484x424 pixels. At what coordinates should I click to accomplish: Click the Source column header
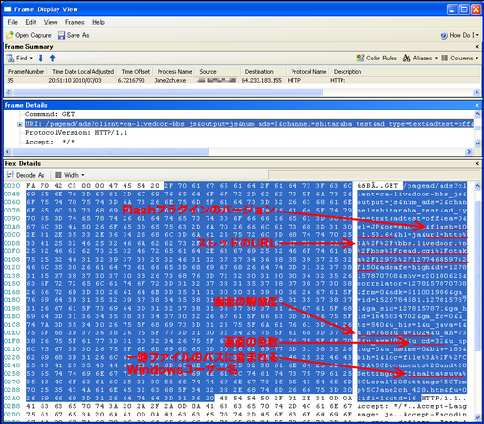tap(208, 72)
